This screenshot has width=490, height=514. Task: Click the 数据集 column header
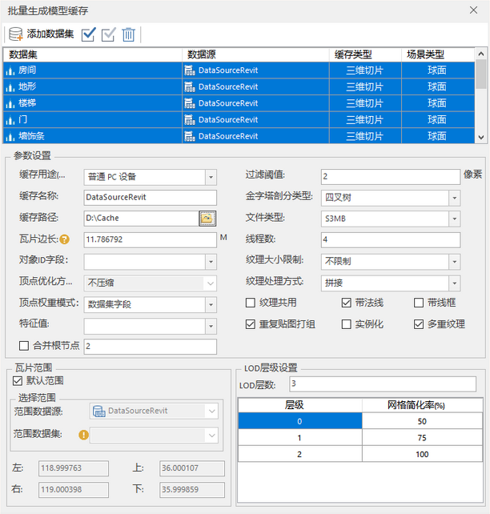92,54
